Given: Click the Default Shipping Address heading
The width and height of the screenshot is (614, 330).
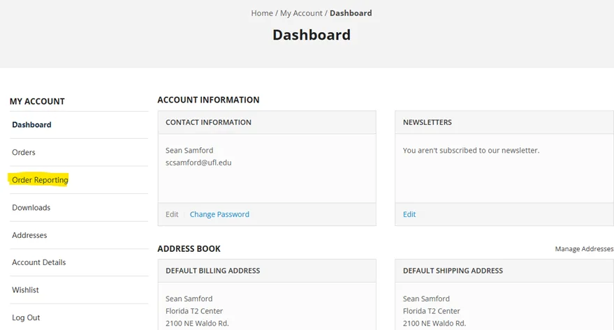Looking at the screenshot, I should pos(453,271).
